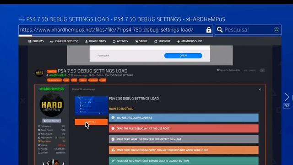Click the Facebook label in the ad

coord(103,55)
